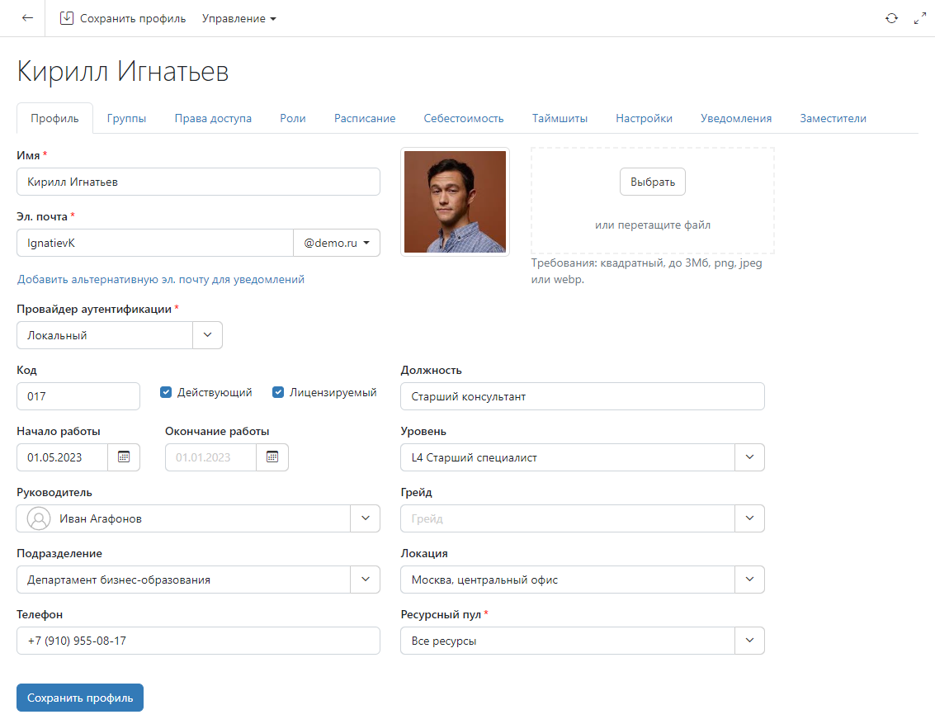Image resolution: width=935 pixels, height=724 pixels.
Task: Switch to the Права доступа tab
Action: pyautogui.click(x=213, y=118)
